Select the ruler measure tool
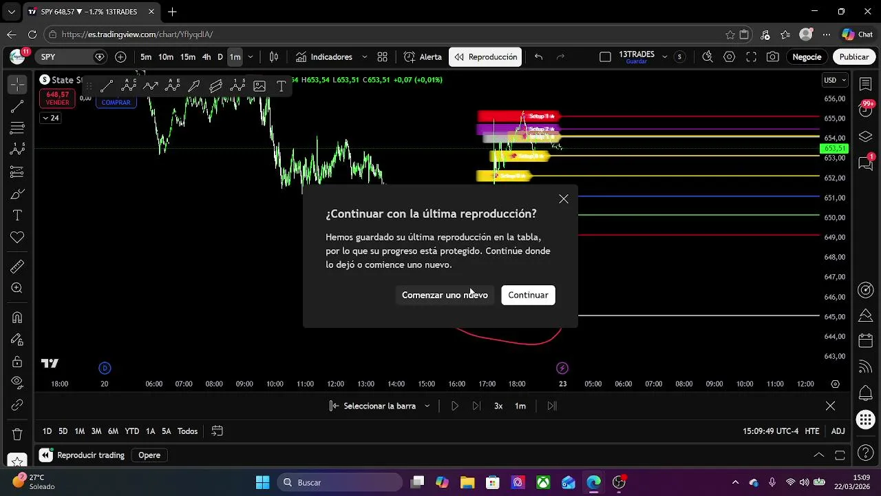 pyautogui.click(x=17, y=267)
